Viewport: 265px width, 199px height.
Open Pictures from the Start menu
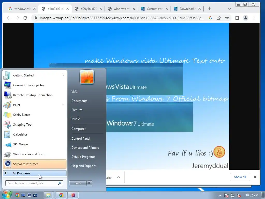click(x=77, y=110)
